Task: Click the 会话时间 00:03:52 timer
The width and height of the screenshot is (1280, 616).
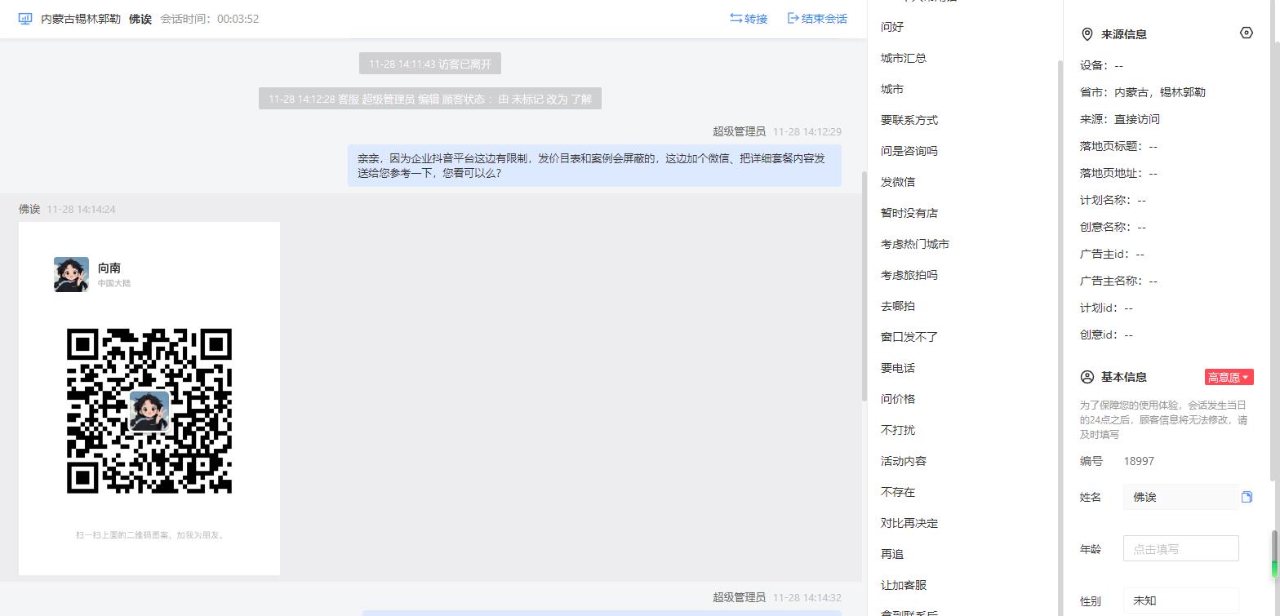Action: point(210,18)
